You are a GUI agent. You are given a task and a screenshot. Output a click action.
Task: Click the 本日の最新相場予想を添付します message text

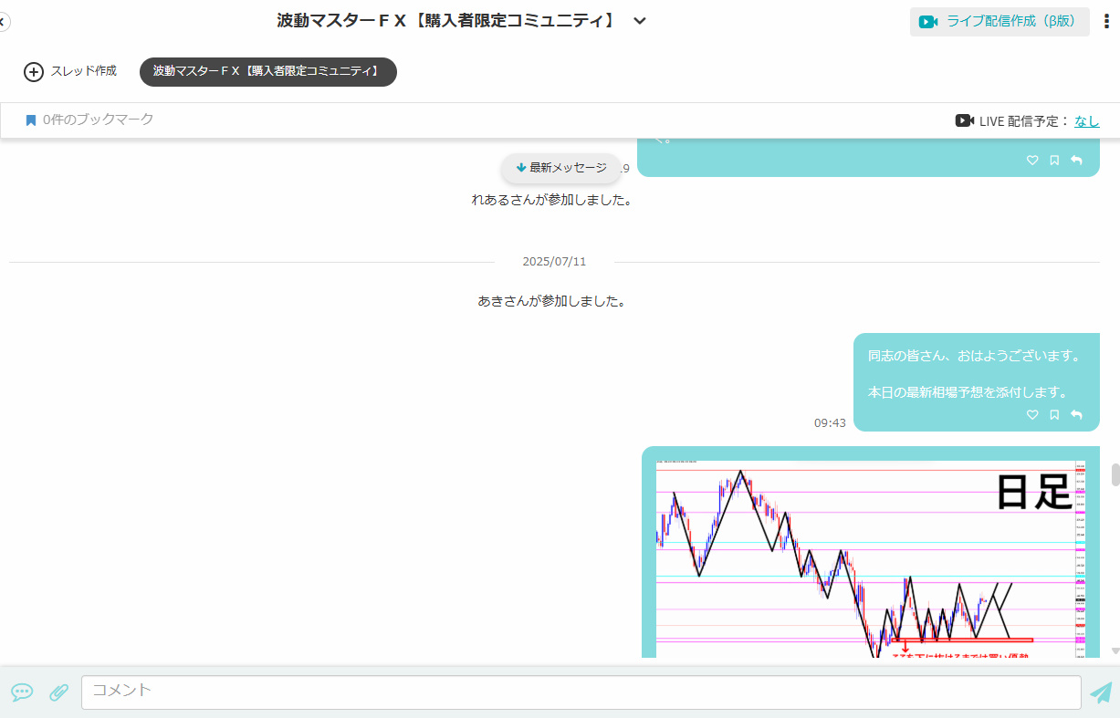tap(968, 392)
